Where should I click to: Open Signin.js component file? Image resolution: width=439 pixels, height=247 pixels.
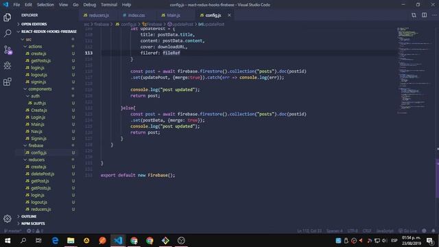[x=38, y=139]
